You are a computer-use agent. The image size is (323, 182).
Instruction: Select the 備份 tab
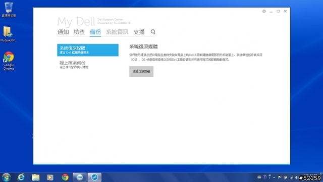click(95, 32)
